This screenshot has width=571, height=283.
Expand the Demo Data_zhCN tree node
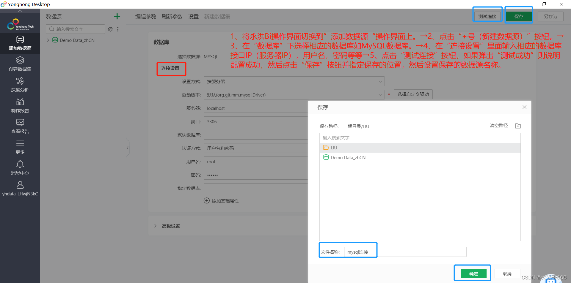click(48, 40)
